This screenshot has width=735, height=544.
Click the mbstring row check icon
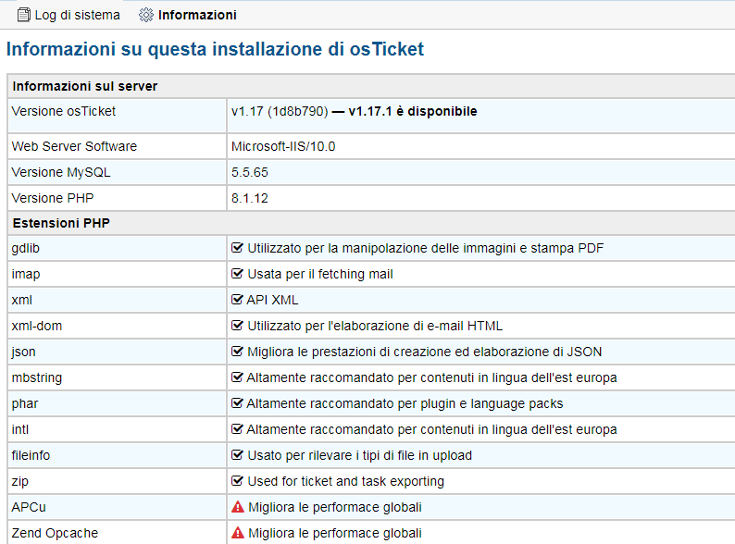point(238,377)
